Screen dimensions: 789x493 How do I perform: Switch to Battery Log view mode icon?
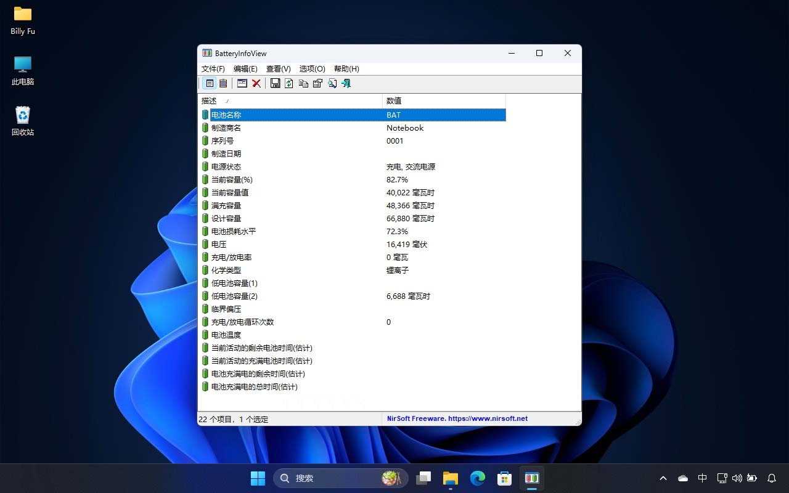coord(224,83)
